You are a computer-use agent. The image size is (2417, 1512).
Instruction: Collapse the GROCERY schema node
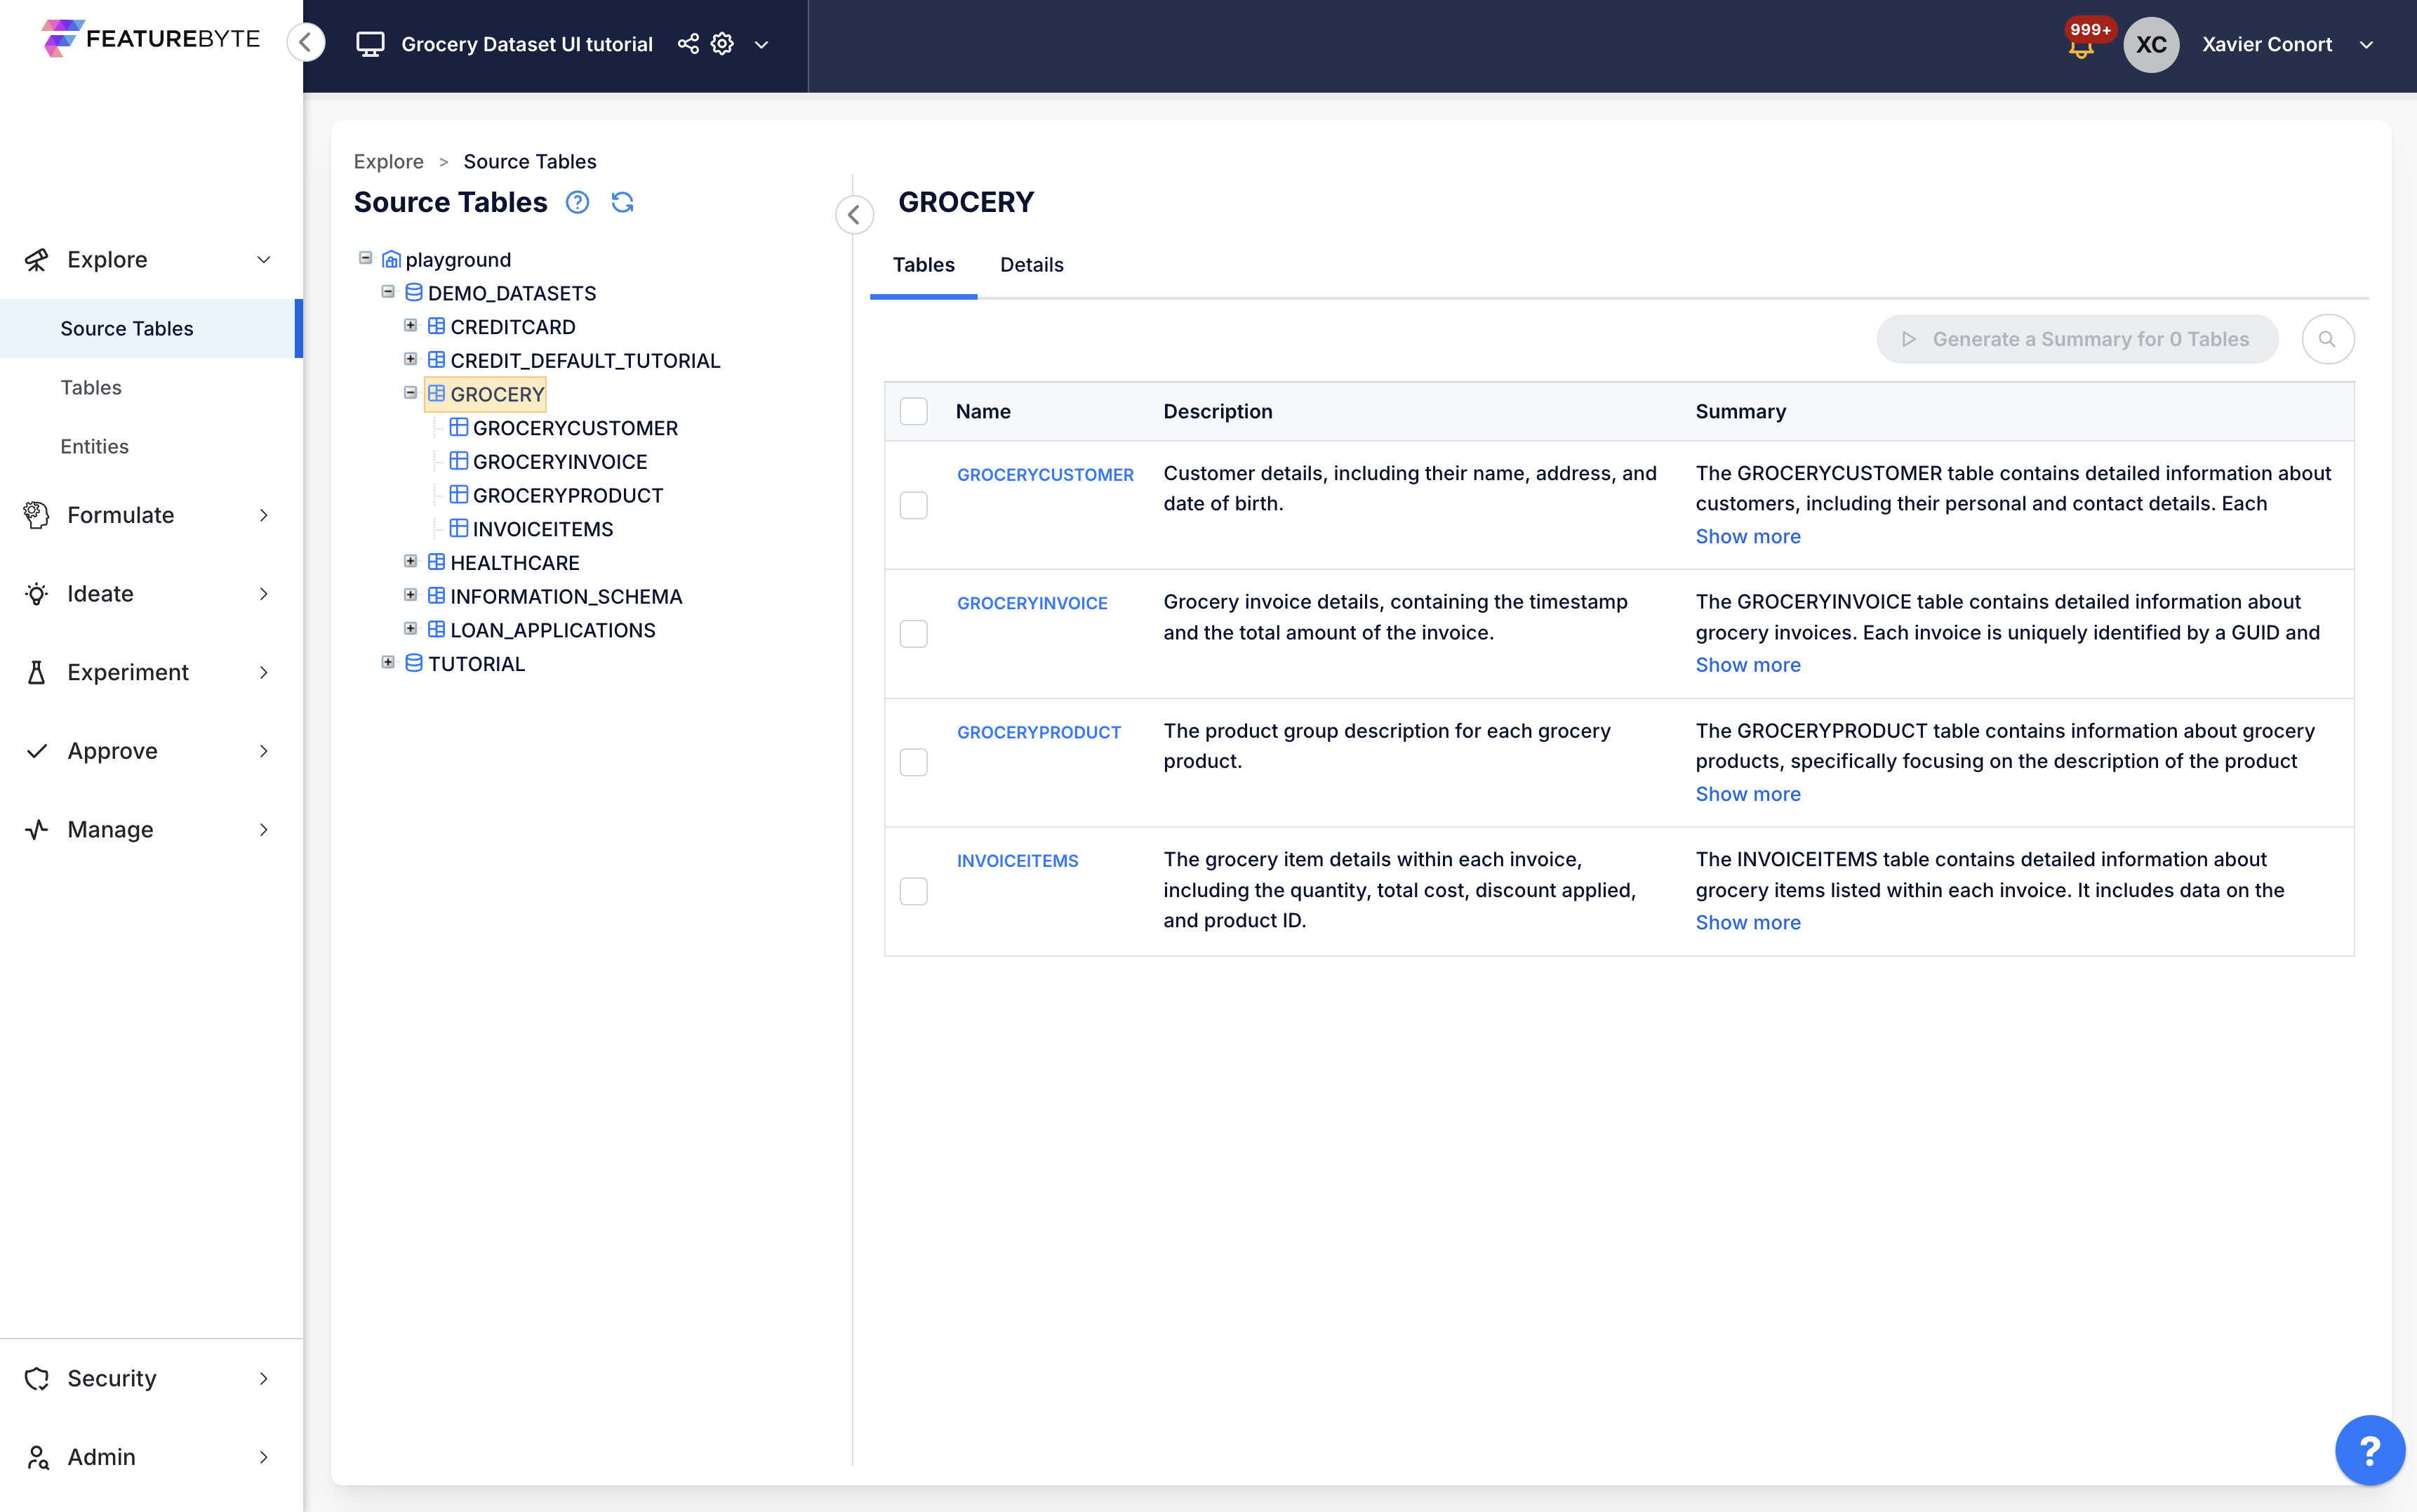point(411,393)
